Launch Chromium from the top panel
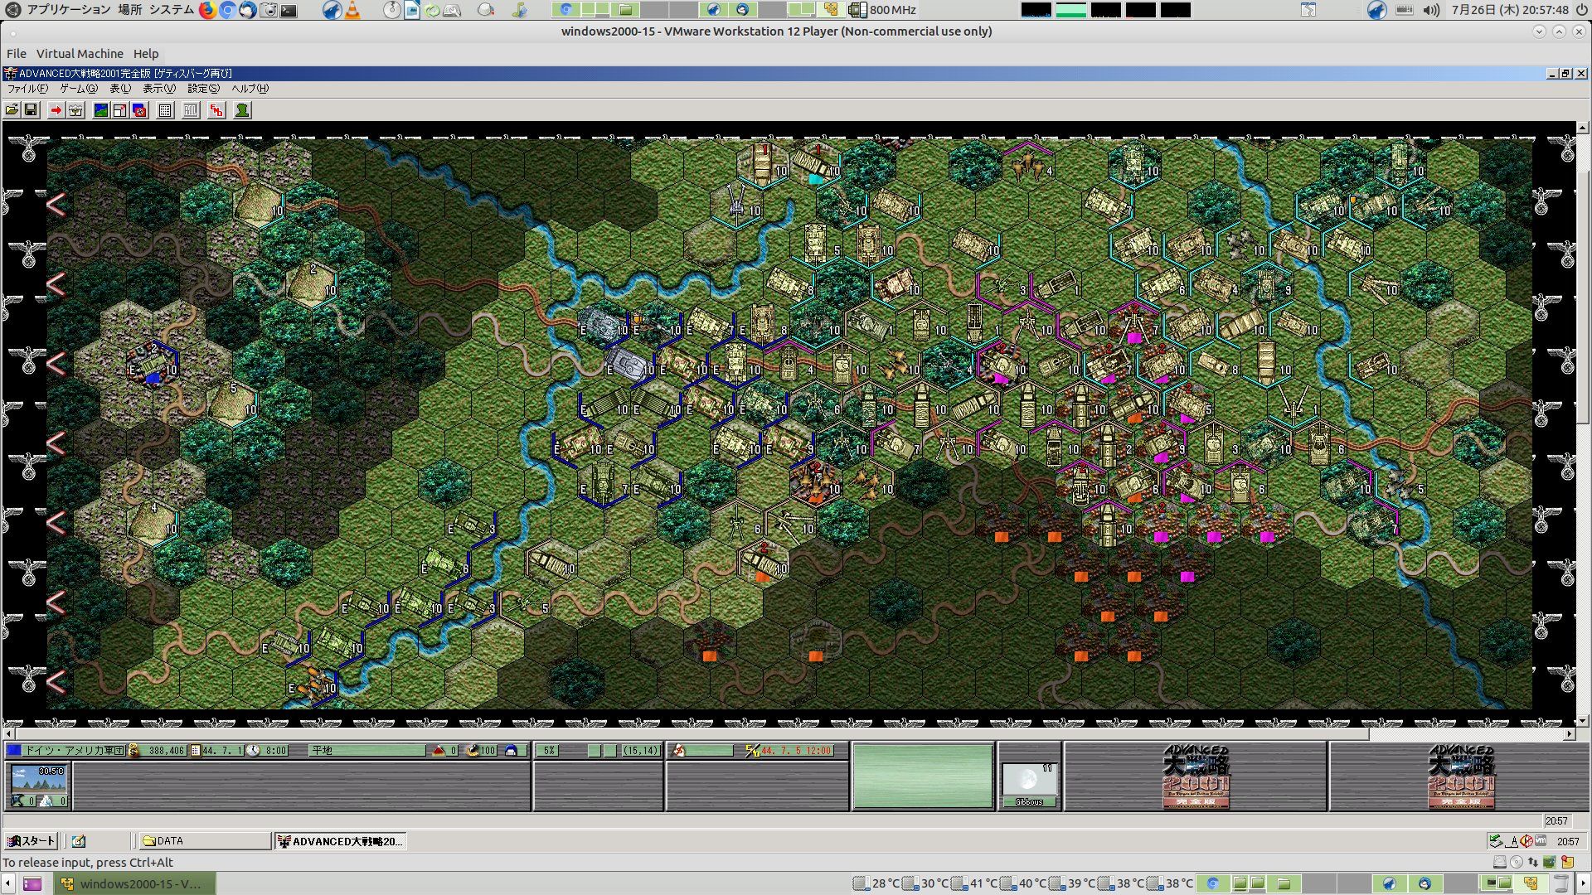This screenshot has height=895, width=1592. [x=227, y=10]
